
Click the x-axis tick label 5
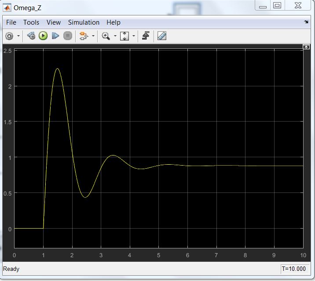158,255
